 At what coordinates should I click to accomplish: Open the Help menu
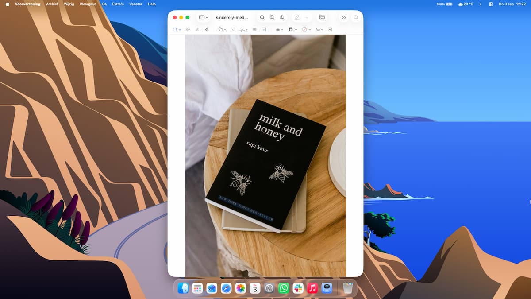(x=152, y=4)
